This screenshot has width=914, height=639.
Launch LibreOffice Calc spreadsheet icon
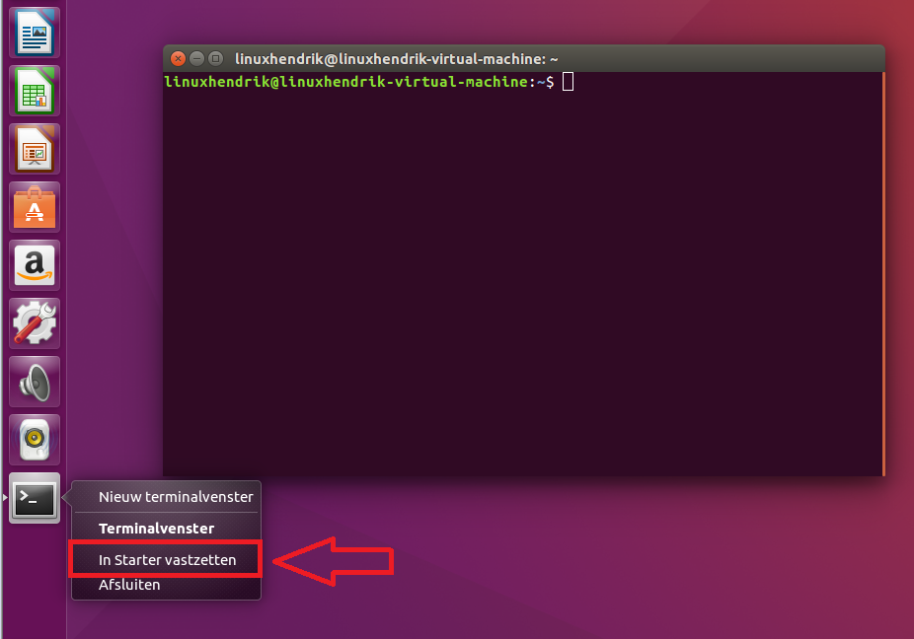[x=35, y=91]
